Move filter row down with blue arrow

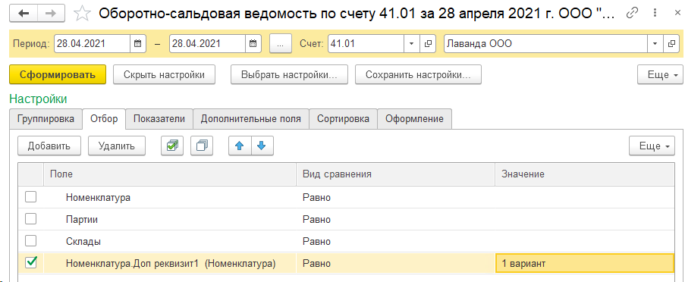click(x=262, y=146)
